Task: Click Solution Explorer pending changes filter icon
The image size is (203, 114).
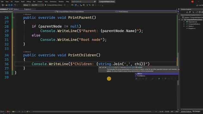Action: point(193,12)
